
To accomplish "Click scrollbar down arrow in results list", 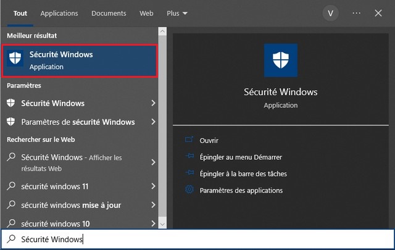I will [x=162, y=224].
